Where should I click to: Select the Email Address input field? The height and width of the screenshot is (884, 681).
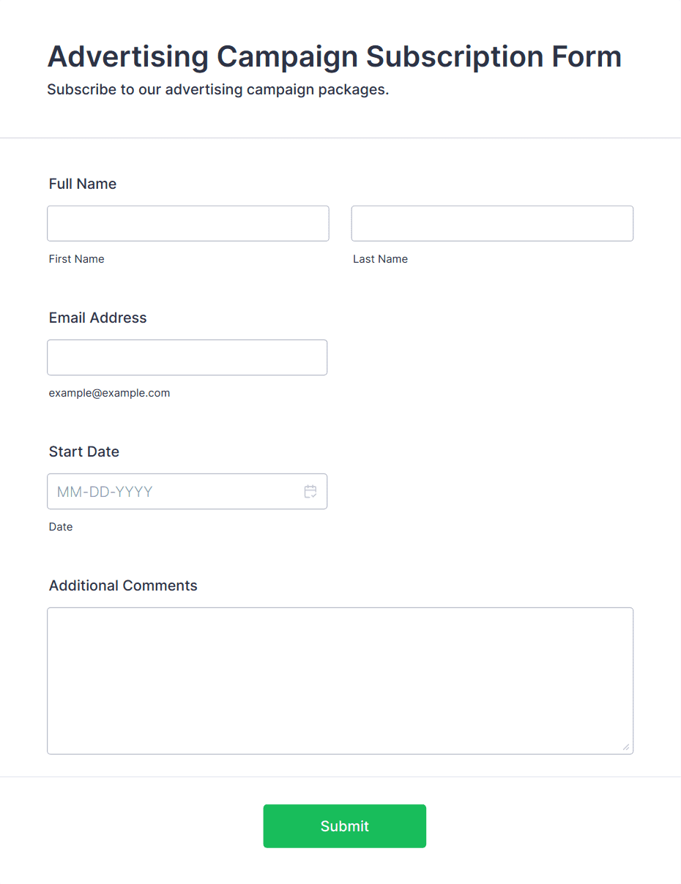(x=187, y=357)
